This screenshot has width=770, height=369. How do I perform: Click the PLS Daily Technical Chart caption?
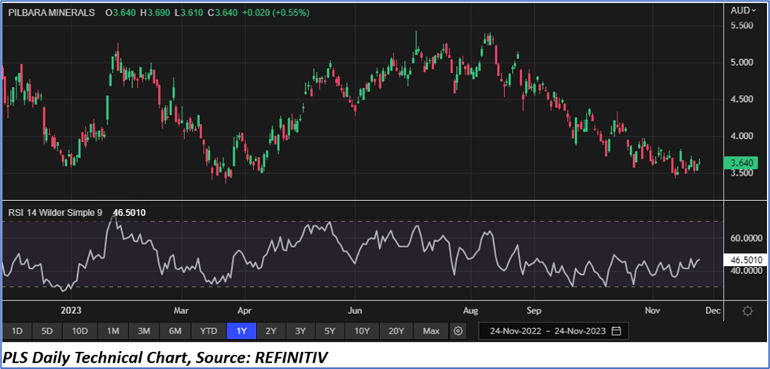(165, 358)
